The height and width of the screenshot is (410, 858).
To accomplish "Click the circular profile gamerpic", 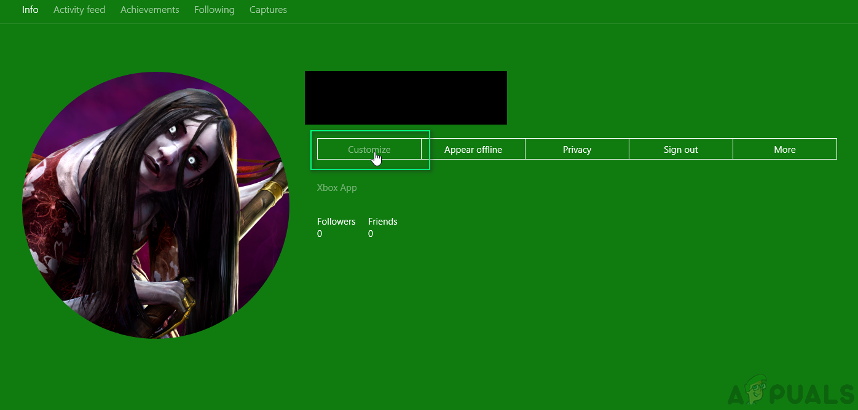I will tap(155, 205).
